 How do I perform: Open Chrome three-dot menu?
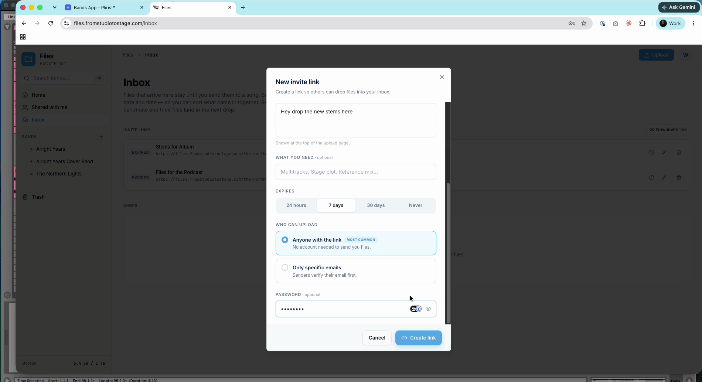[x=694, y=23]
